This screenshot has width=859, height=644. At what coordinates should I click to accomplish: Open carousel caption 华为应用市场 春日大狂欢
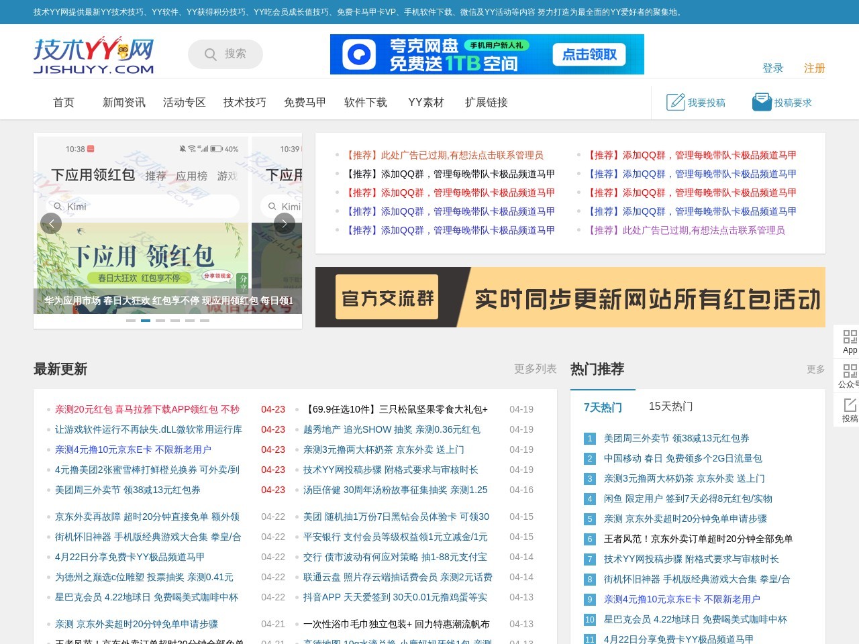(x=168, y=301)
